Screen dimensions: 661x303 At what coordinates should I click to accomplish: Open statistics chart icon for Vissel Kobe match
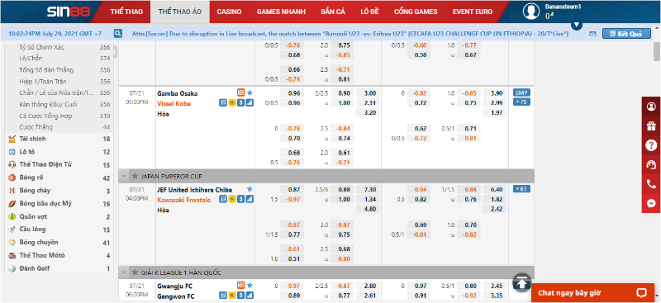250,103
